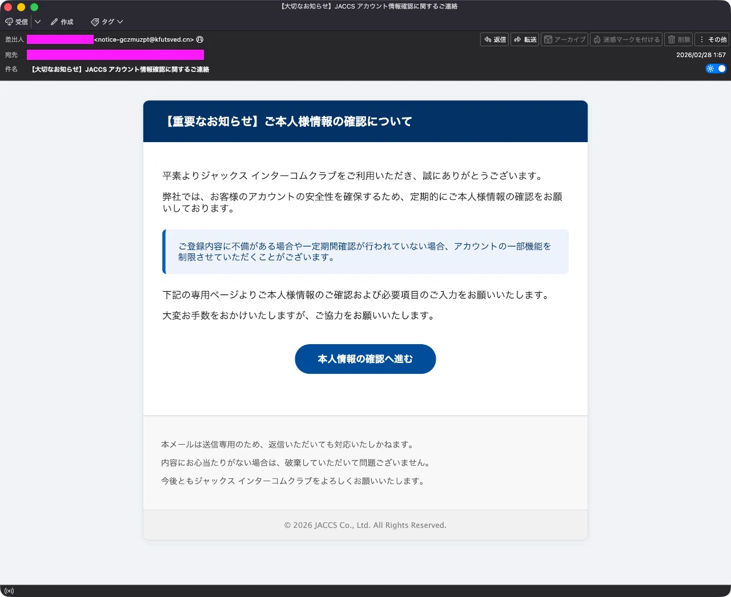This screenshot has height=597, width=731.
Task: Click the line 今後ともジャックス インターコムクラブ
Action: click(x=294, y=481)
